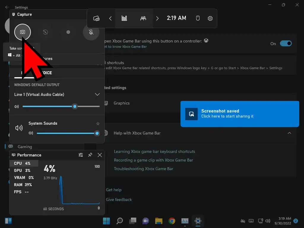Viewport: 304px width, 228px height.
Task: Mute System Sounds small speaker icon
Action: [31, 133]
